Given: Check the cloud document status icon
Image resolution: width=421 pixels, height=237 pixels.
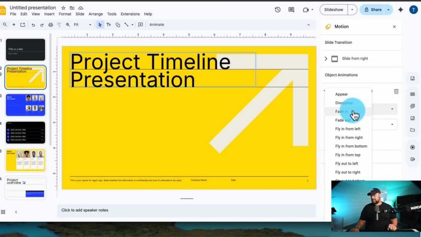Looking at the screenshot, I should [81, 8].
